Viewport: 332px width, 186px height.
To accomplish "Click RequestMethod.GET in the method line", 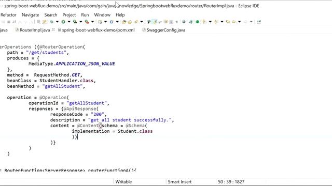I will (x=57, y=75).
